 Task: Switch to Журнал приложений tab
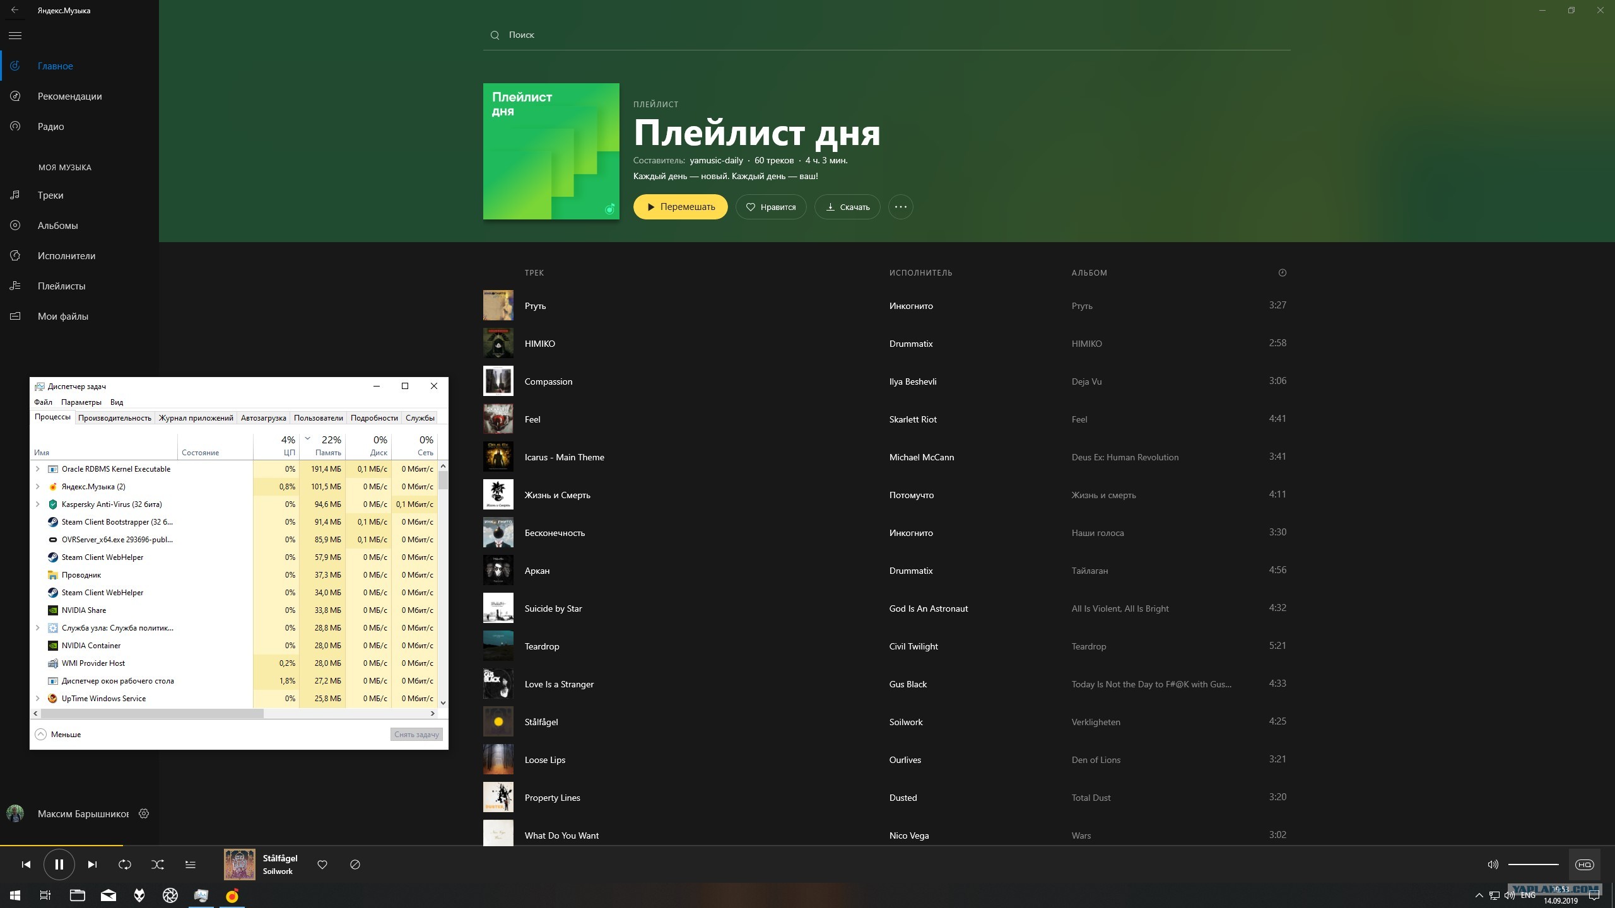coord(196,418)
